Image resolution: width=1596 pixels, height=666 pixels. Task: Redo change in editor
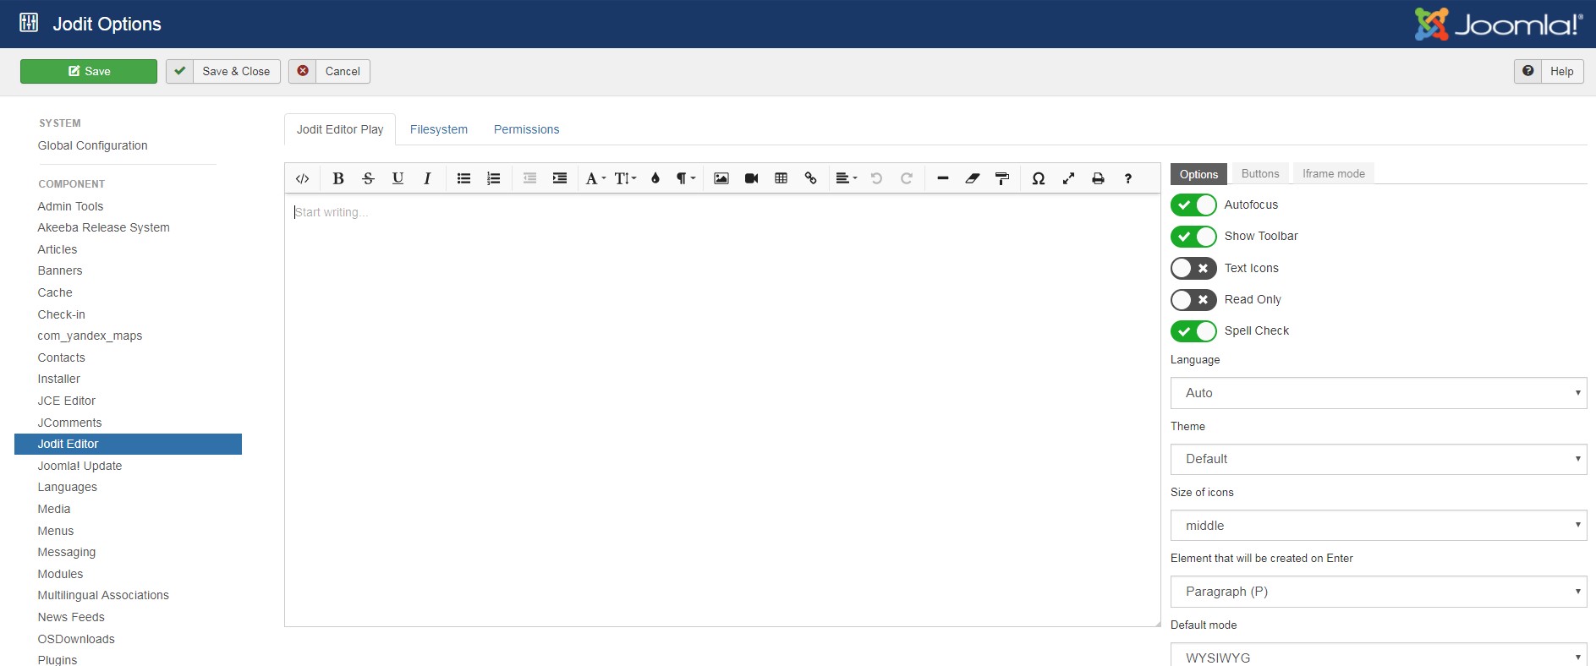tap(906, 178)
